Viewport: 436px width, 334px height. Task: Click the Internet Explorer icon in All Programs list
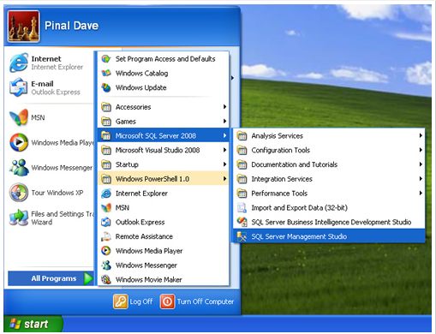pos(106,194)
